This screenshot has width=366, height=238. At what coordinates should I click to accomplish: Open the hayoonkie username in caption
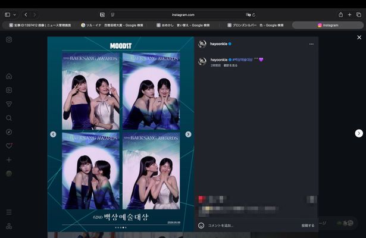click(219, 59)
